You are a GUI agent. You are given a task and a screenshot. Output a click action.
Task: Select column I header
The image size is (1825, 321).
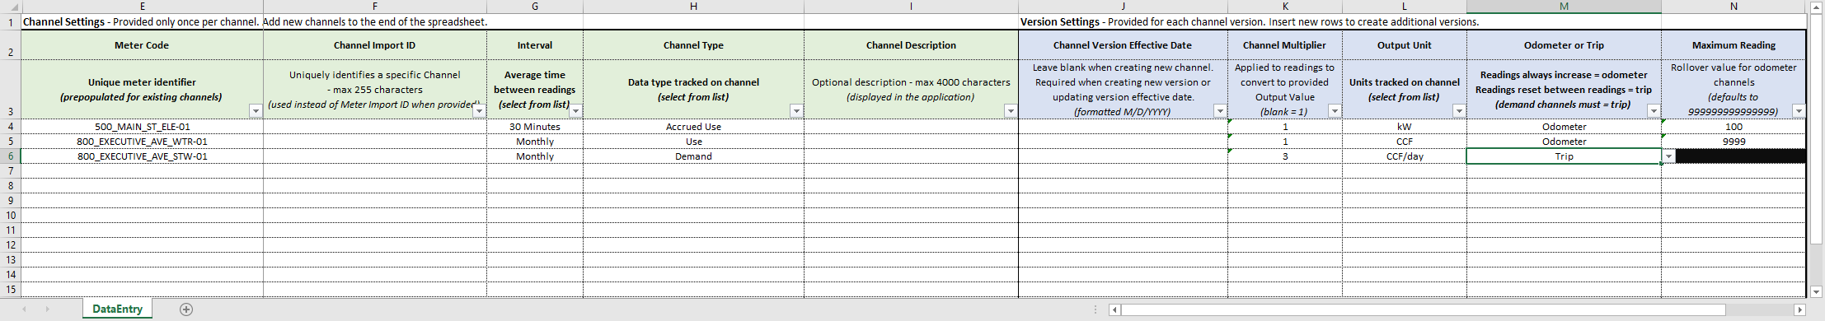(x=911, y=7)
